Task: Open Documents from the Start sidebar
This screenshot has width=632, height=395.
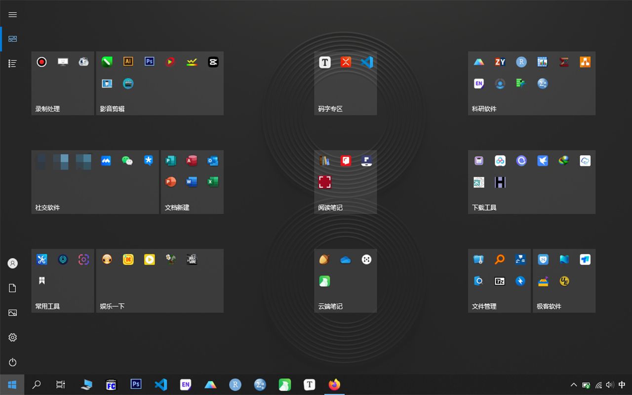Action: point(13,288)
